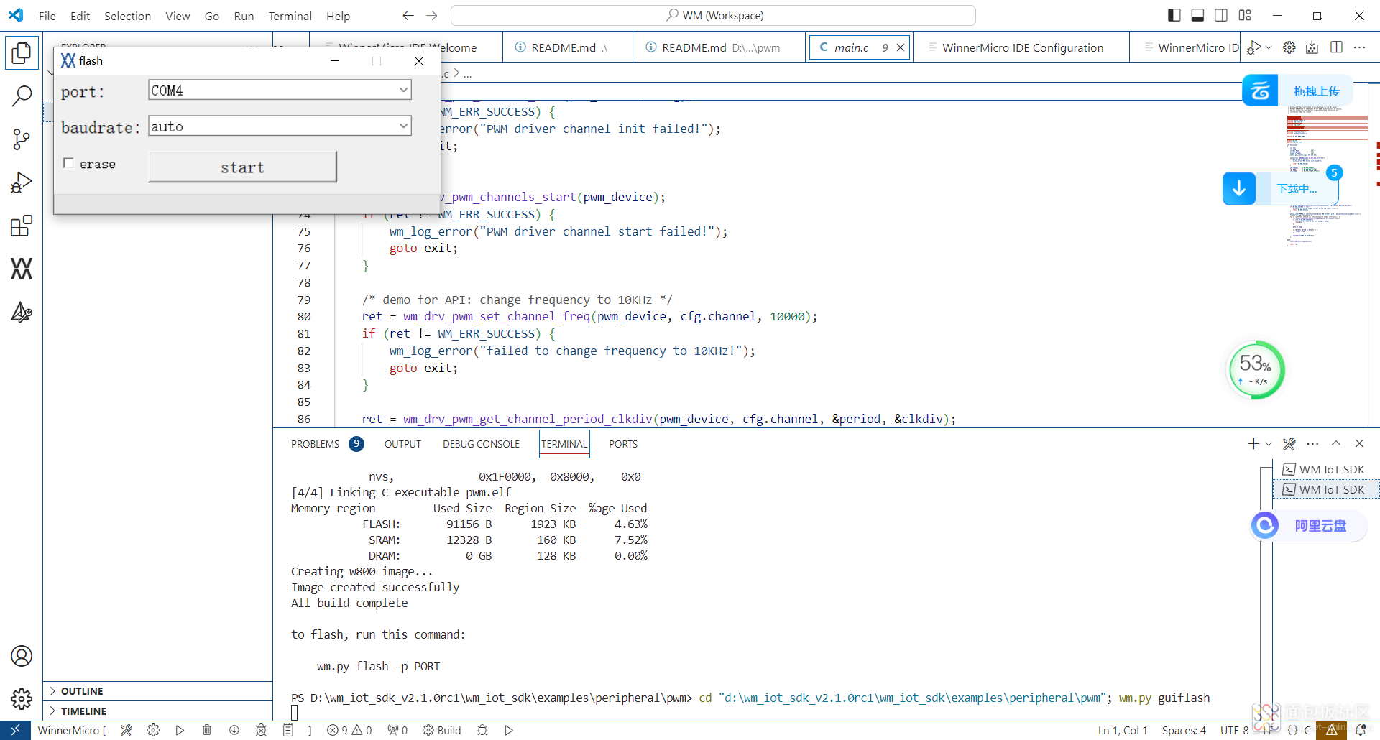Screen dimensions: 1380x740
Task: Switch to README.md D:\...\pwm tab
Action: click(x=720, y=47)
